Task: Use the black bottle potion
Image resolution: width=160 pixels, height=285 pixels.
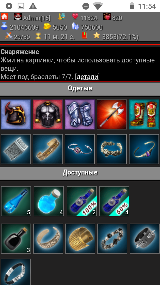Action: click(x=16, y=239)
